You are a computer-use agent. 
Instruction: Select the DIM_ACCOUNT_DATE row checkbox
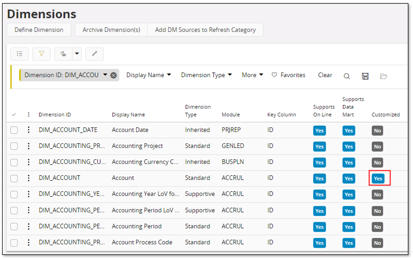coord(14,130)
